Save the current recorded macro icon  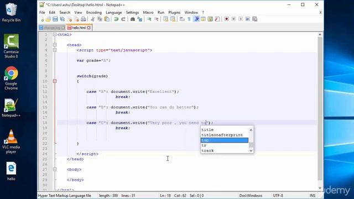pos(254,19)
